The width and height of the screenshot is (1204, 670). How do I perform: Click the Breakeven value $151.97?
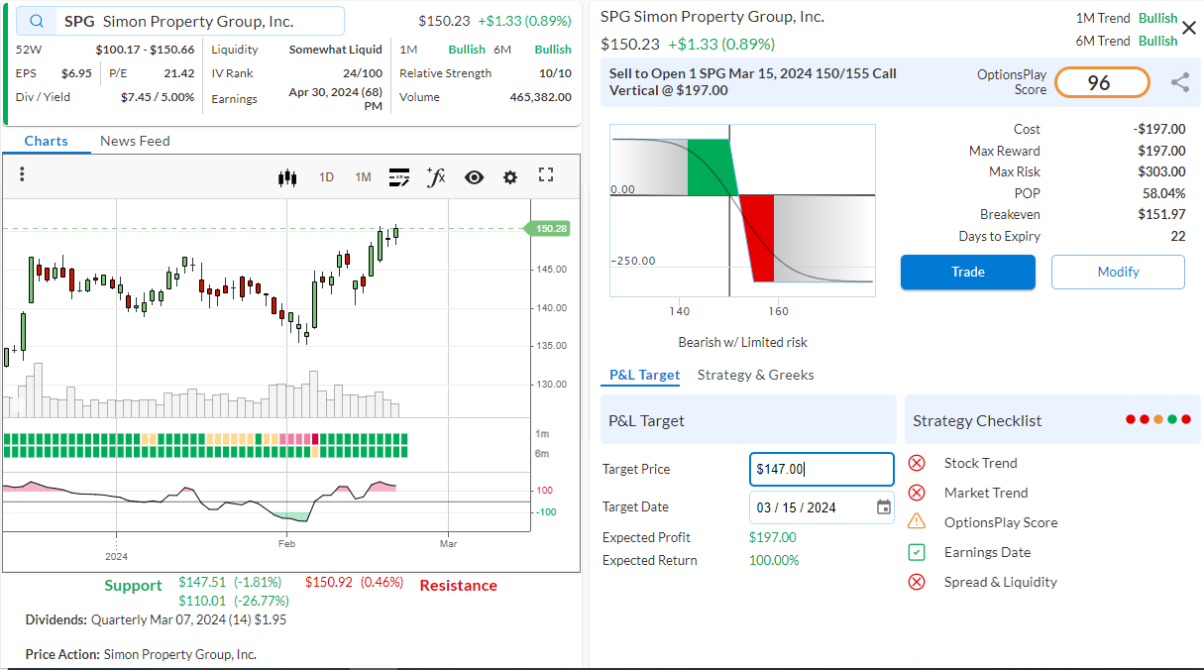tap(1161, 214)
